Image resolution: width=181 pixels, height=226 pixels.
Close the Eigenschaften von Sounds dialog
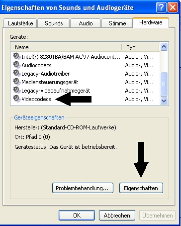pos(173,7)
